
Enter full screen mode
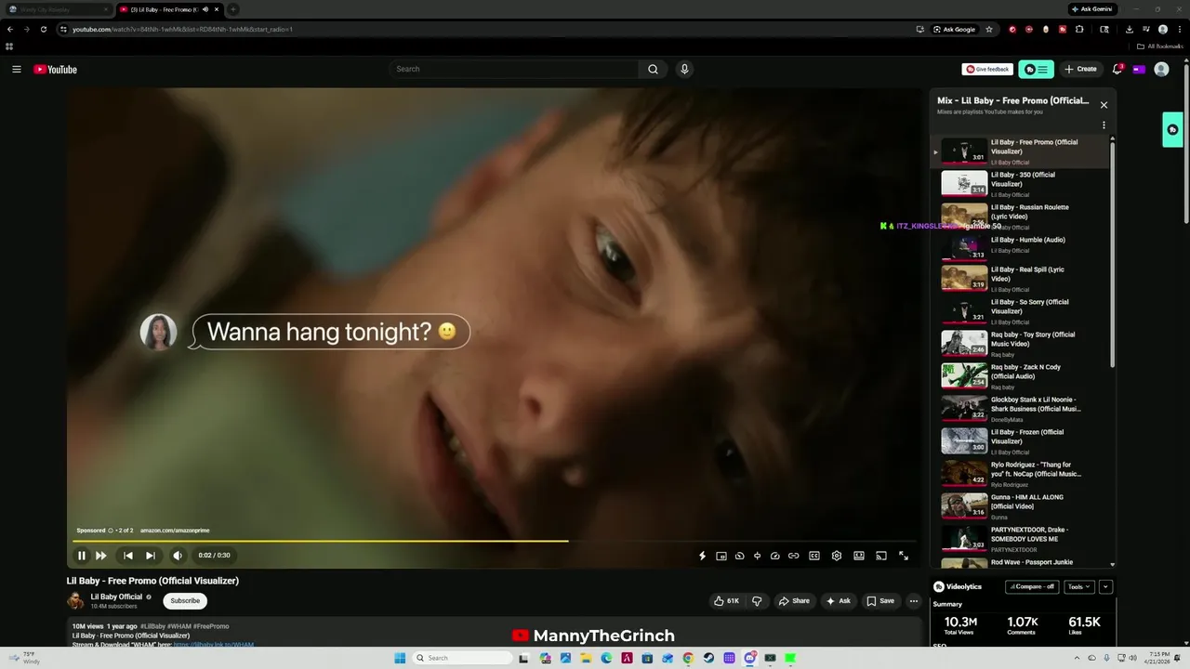tap(904, 556)
